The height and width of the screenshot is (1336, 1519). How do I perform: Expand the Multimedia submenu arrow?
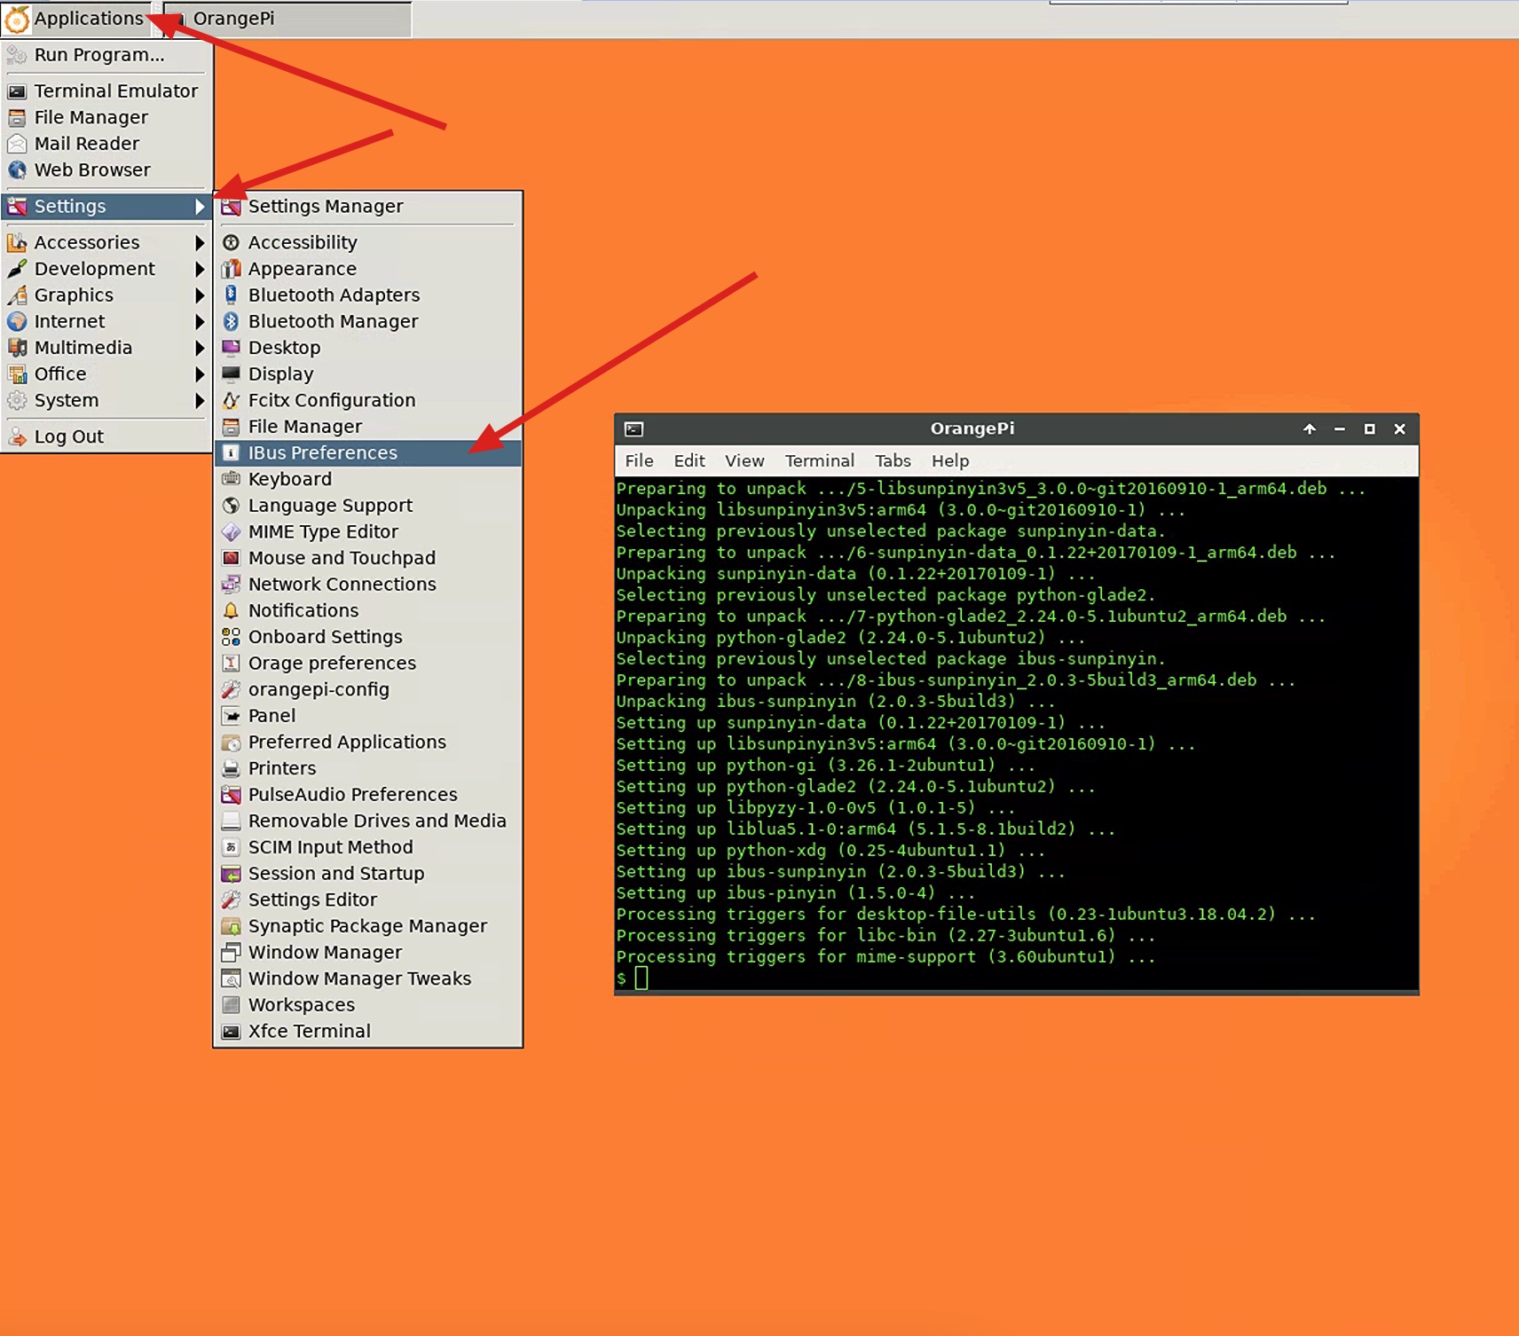pyautogui.click(x=200, y=348)
